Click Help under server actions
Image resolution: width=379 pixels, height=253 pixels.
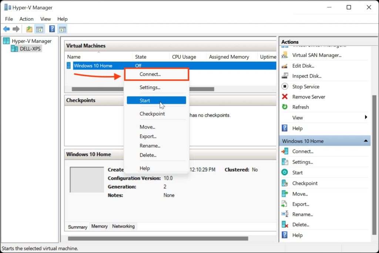pyautogui.click(x=297, y=128)
